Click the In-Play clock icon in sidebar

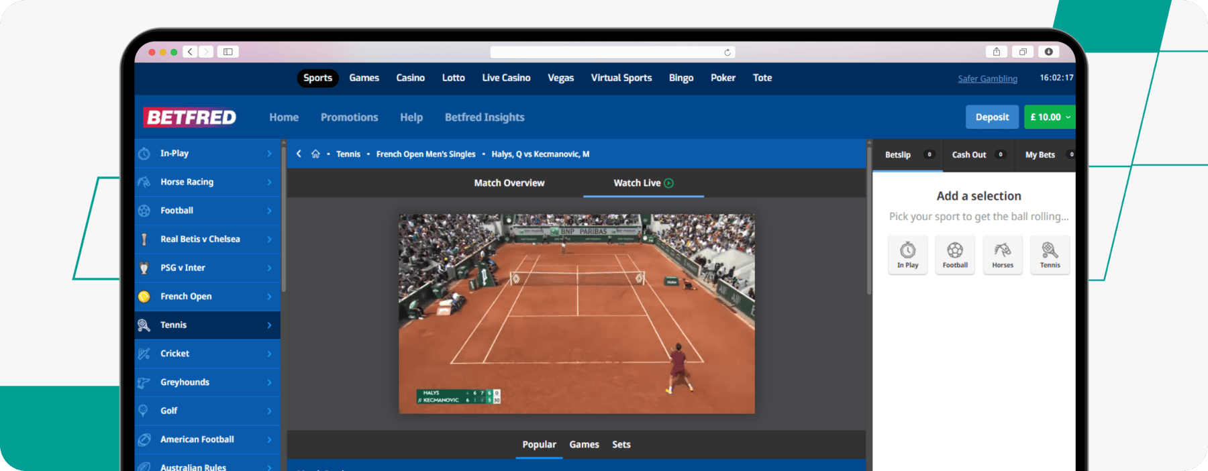click(x=144, y=154)
